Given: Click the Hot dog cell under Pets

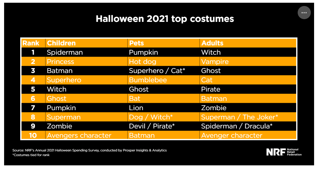Looking at the screenshot, I should point(142,61).
